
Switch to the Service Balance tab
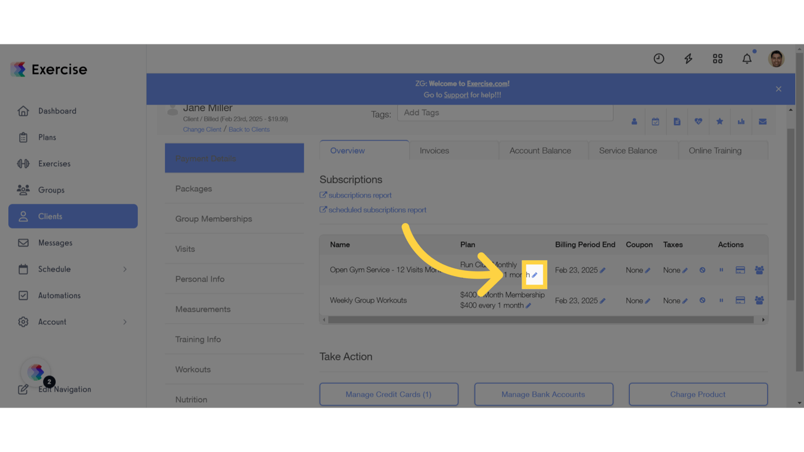click(x=633, y=151)
